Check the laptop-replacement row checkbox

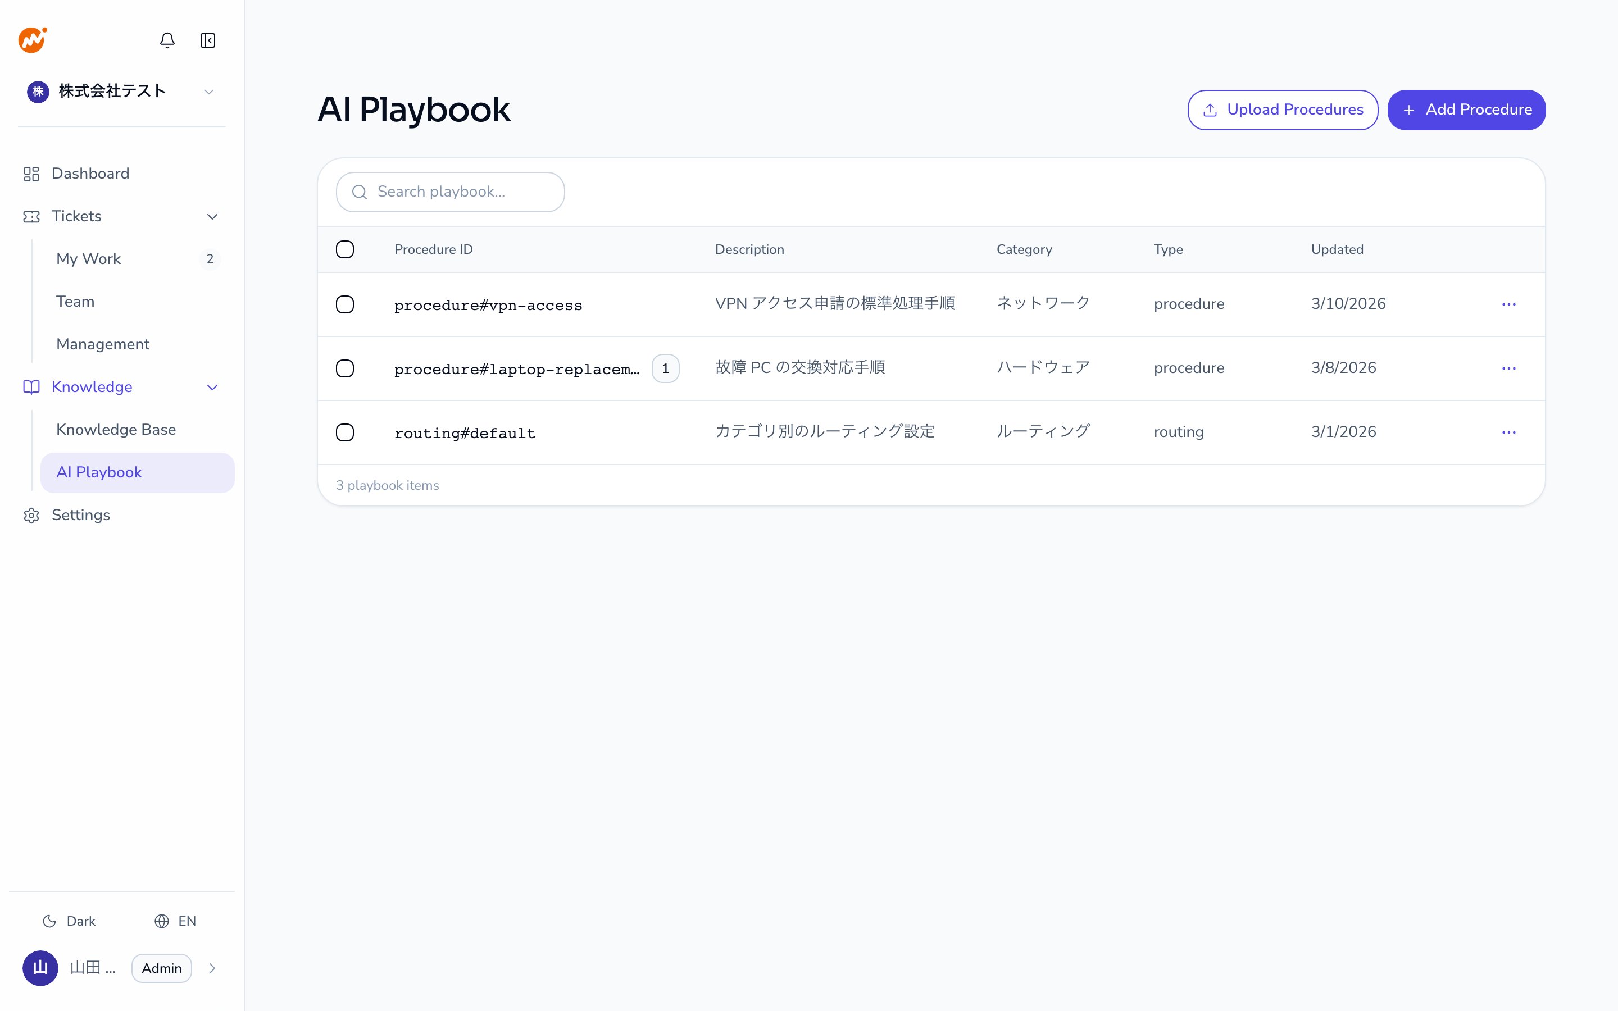coord(345,368)
